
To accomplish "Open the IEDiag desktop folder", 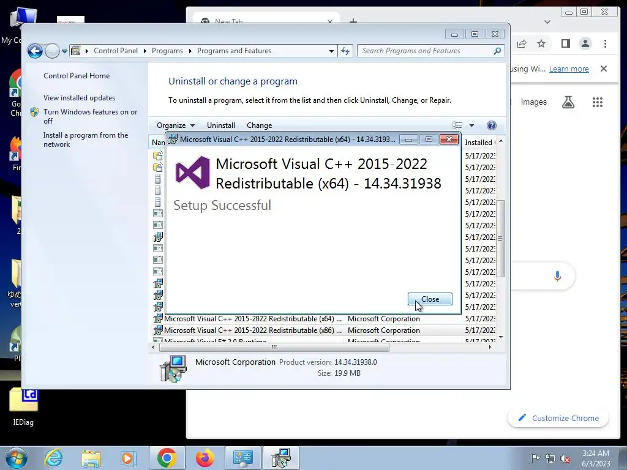I will click(23, 407).
